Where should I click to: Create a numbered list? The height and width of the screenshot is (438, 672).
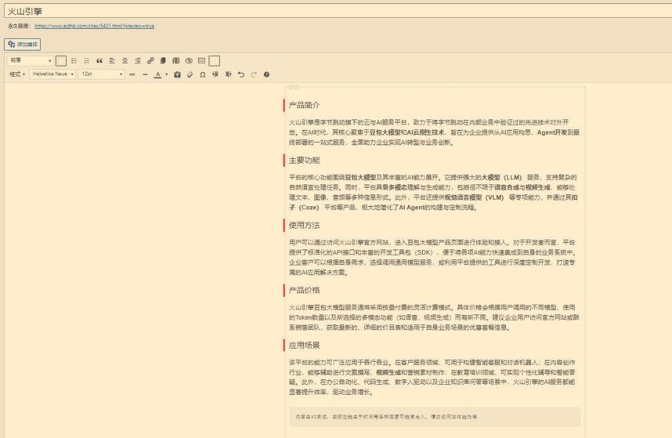pyautogui.click(x=87, y=60)
